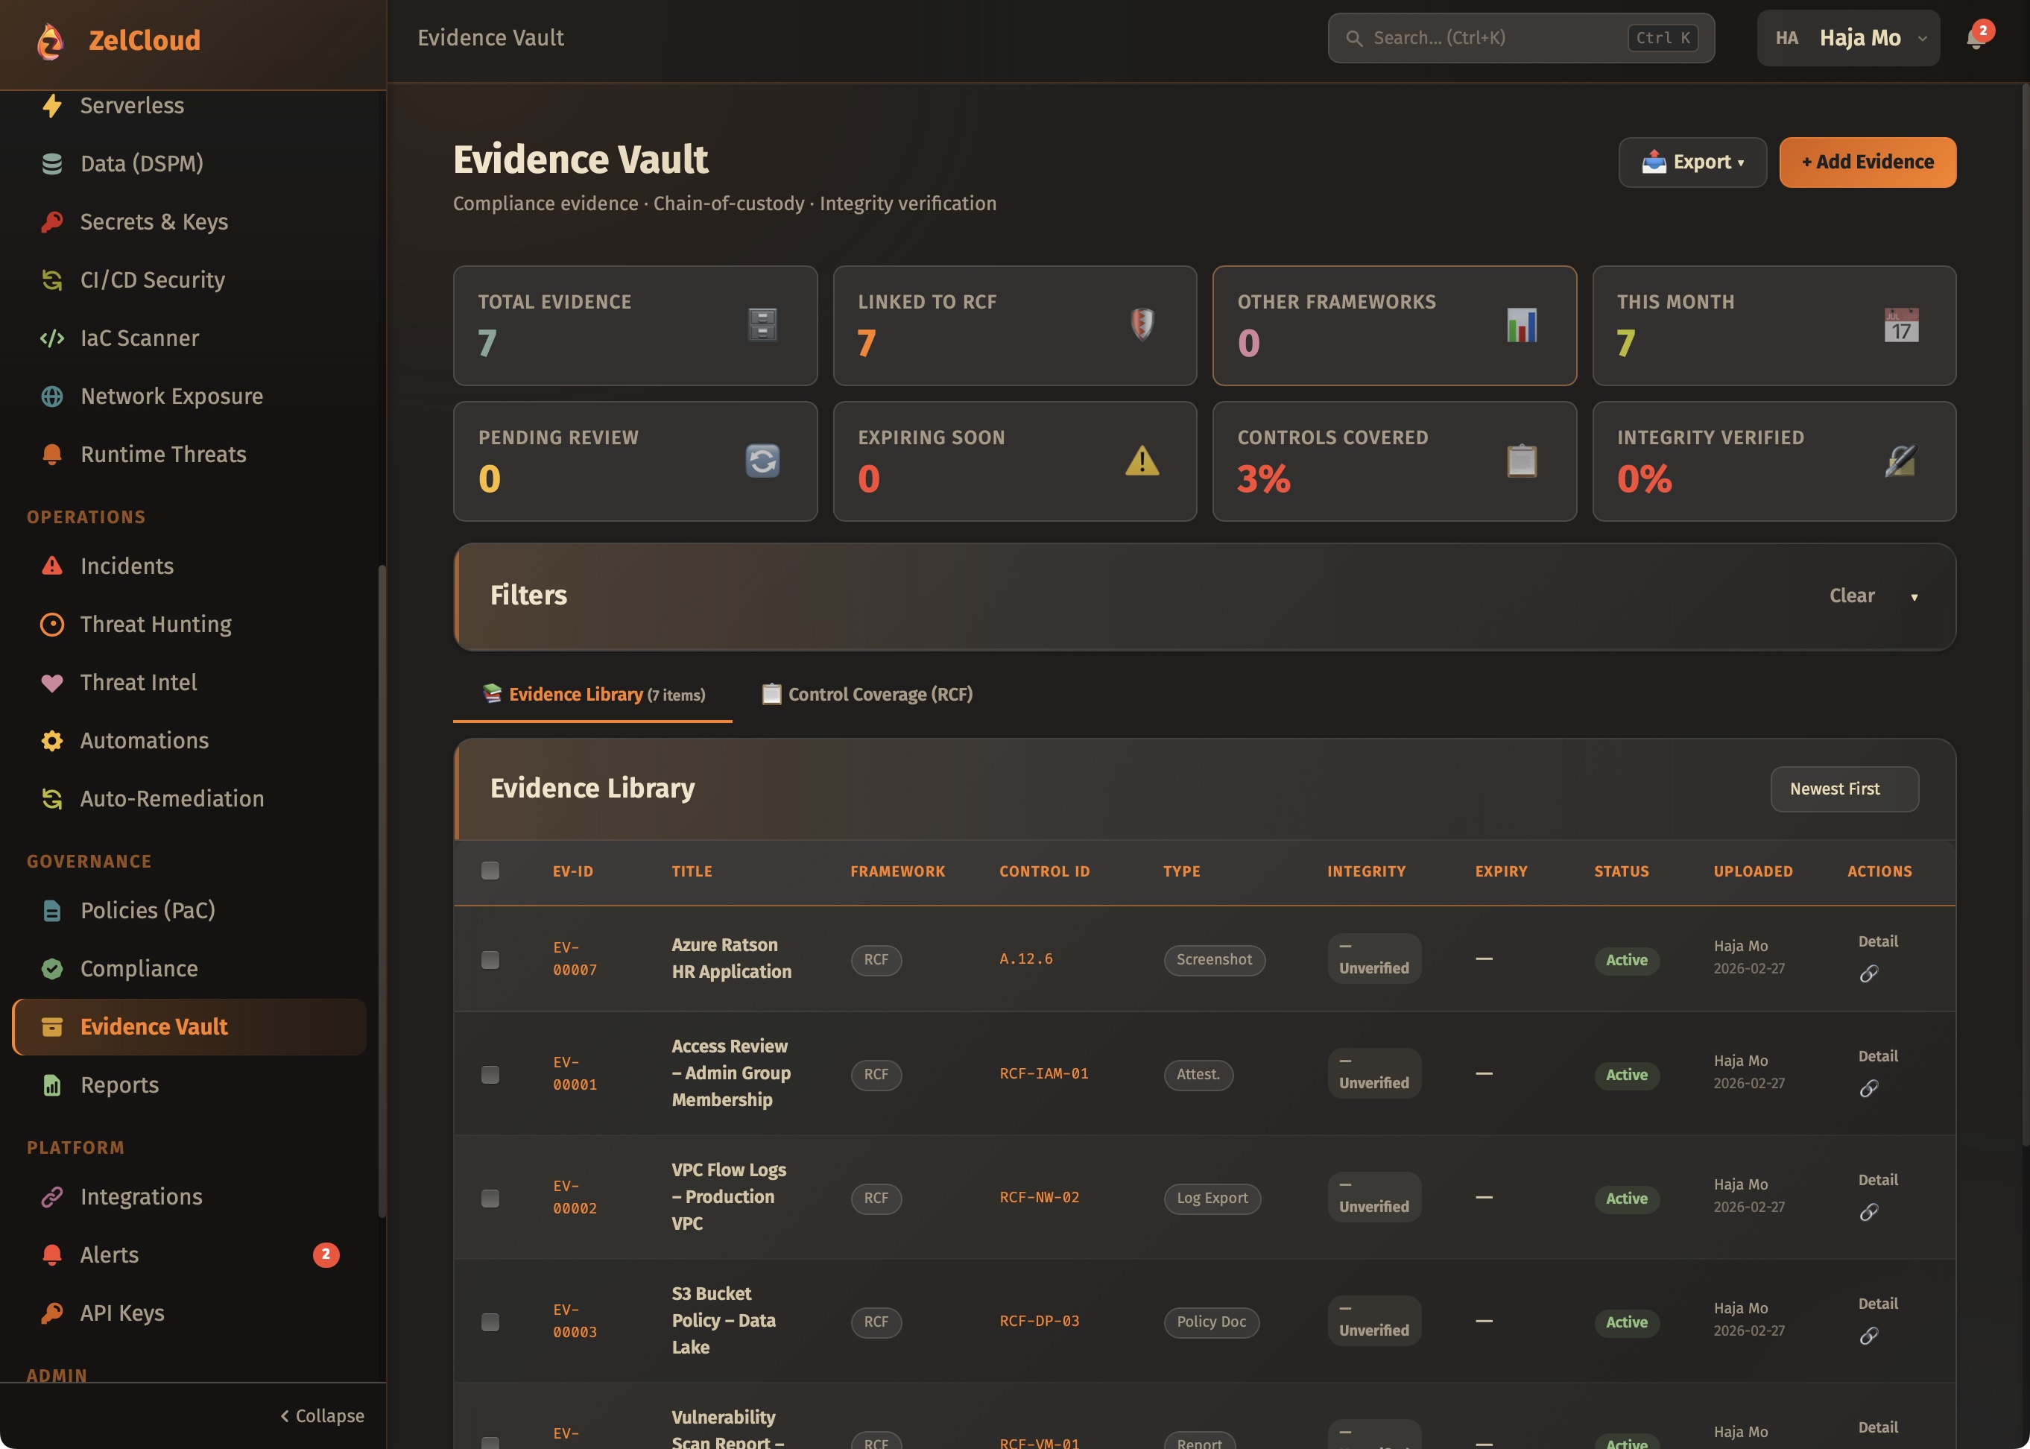The width and height of the screenshot is (2030, 1449).
Task: Click the Add Evidence button
Action: click(x=1867, y=162)
